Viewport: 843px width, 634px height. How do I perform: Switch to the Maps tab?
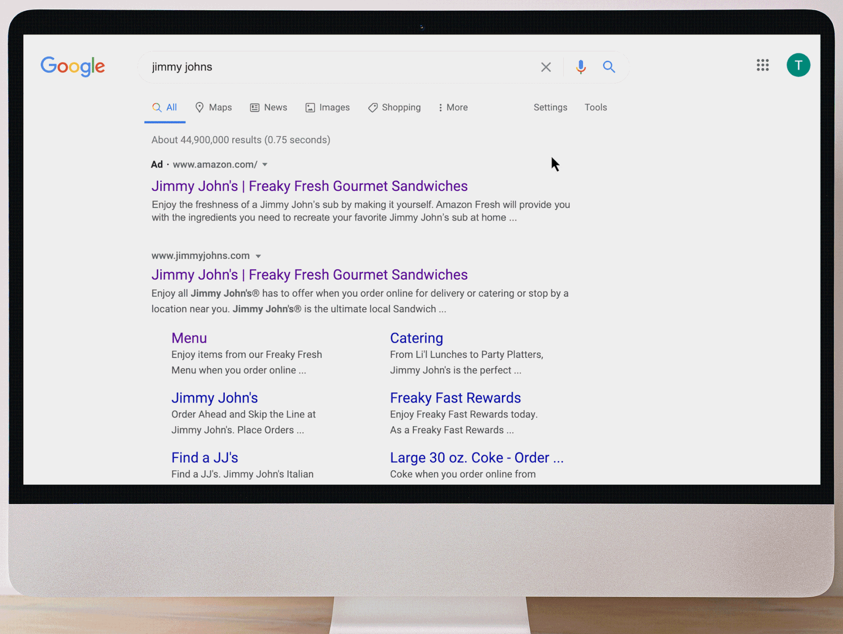point(213,108)
